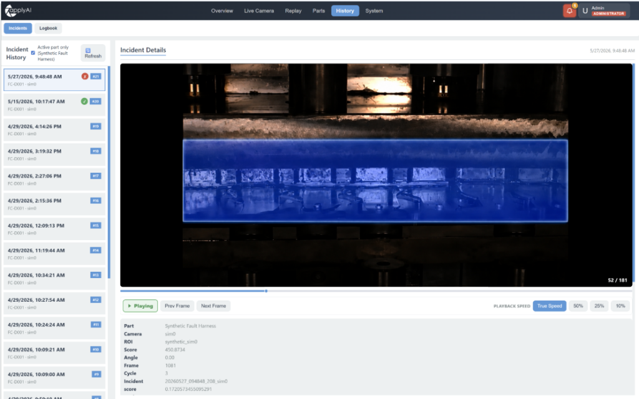Click the blue ROI overlay in video

(x=375, y=181)
